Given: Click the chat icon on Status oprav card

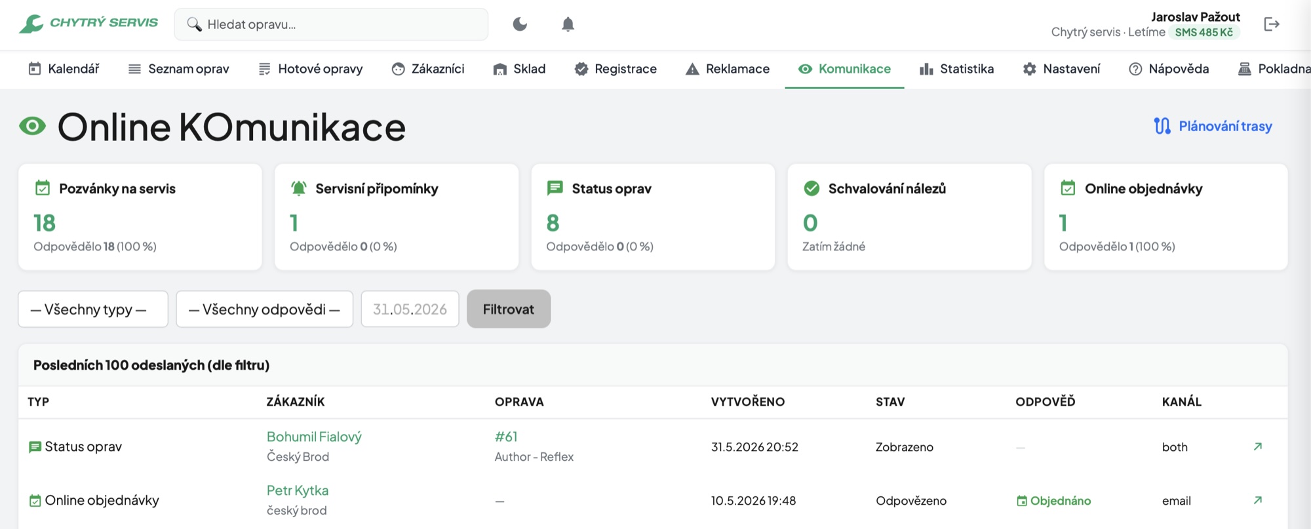Looking at the screenshot, I should pos(555,188).
